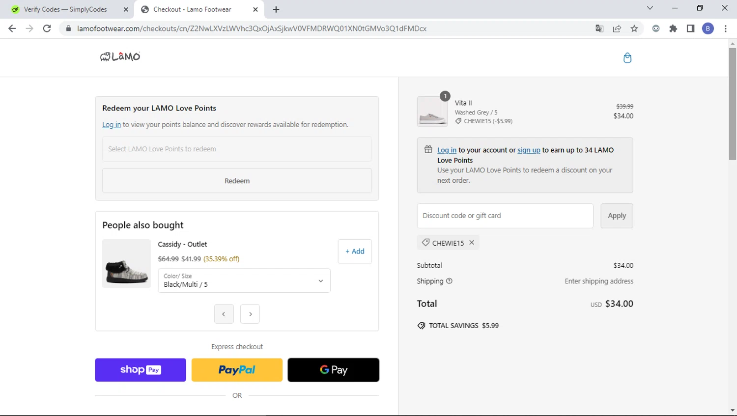Open the Chrome three-dot menu

725,28
